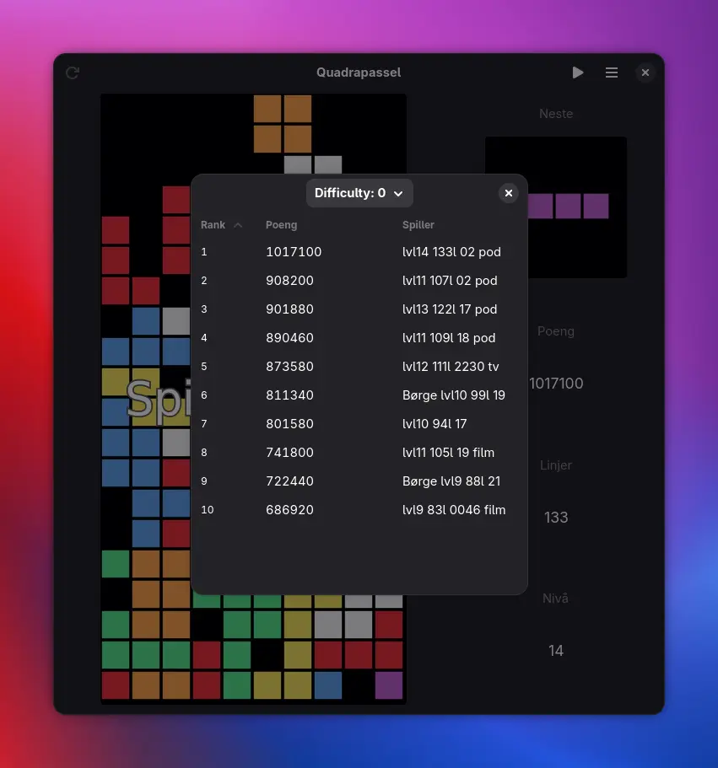Click the score row with 873580
718x768 pixels.
pos(289,367)
